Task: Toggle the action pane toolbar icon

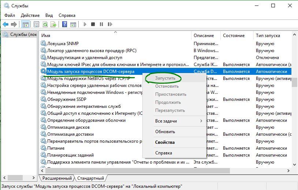Action: [73, 24]
